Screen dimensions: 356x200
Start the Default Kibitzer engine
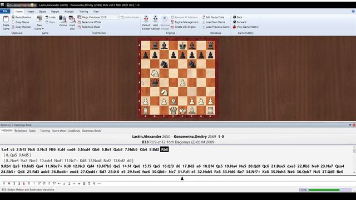[x=146, y=23]
